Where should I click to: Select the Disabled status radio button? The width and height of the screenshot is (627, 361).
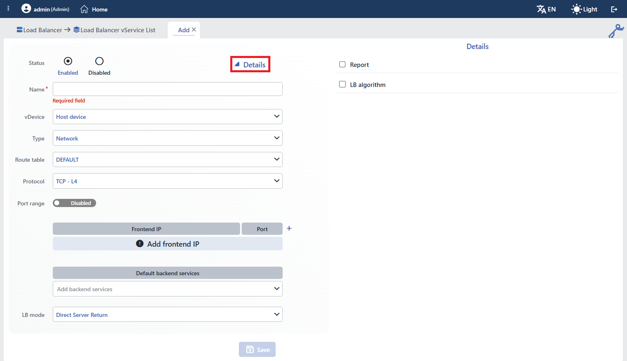(99, 61)
